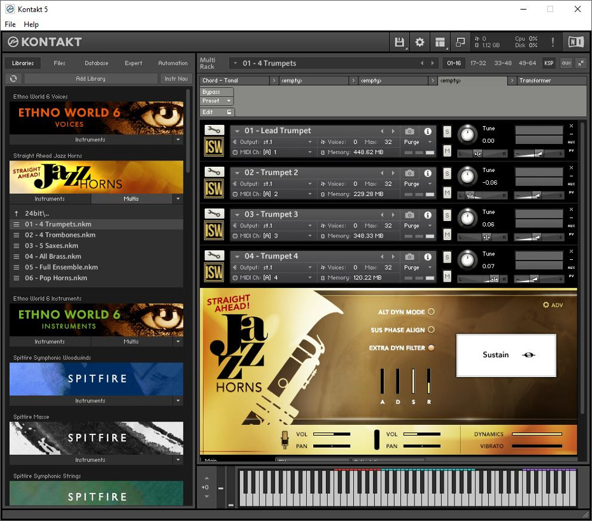Adjust the DYNAMICS slider
Screen dimensions: 592x521
pyautogui.click(x=537, y=434)
